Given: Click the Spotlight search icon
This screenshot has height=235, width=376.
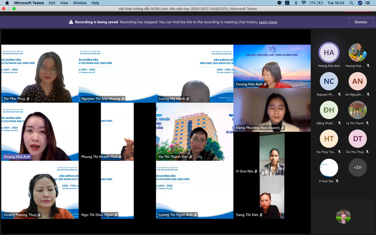Looking at the screenshot, I should coord(351,3).
